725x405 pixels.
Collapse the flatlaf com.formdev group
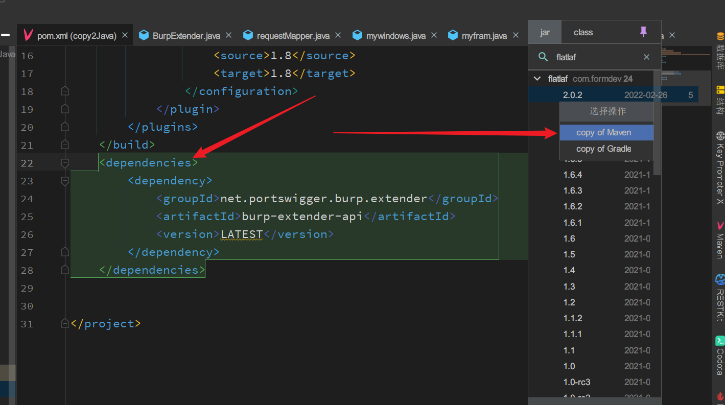coord(537,79)
